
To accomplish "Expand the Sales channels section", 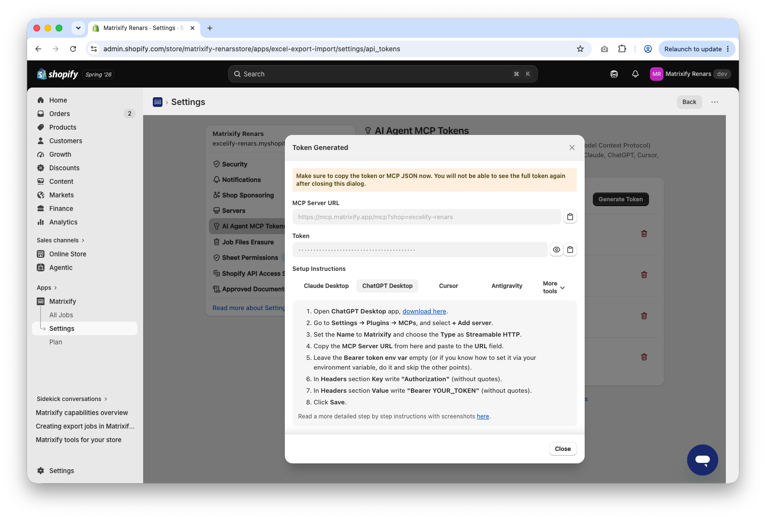I will pos(60,240).
